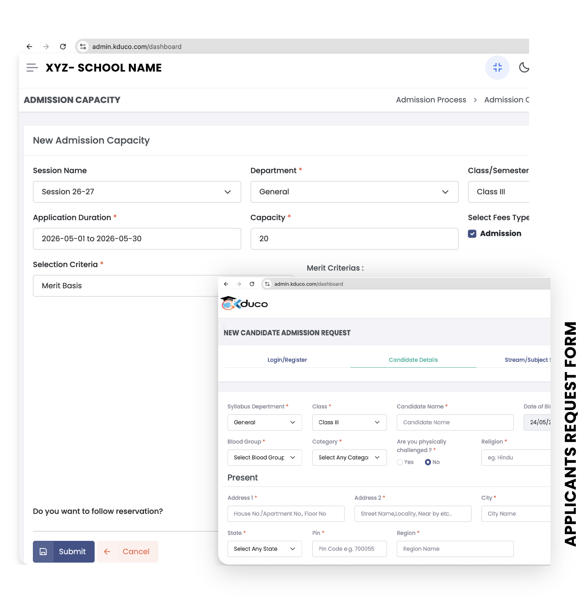Click Admission Capacity breadcrumb item
Image resolution: width=584 pixels, height=606 pixels.
point(507,100)
